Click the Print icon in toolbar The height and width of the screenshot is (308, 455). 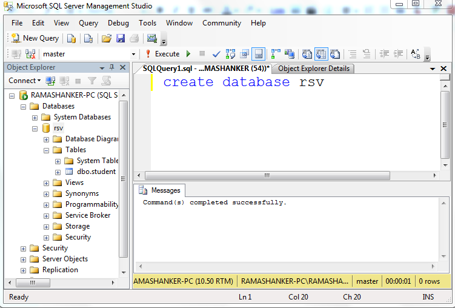134,38
